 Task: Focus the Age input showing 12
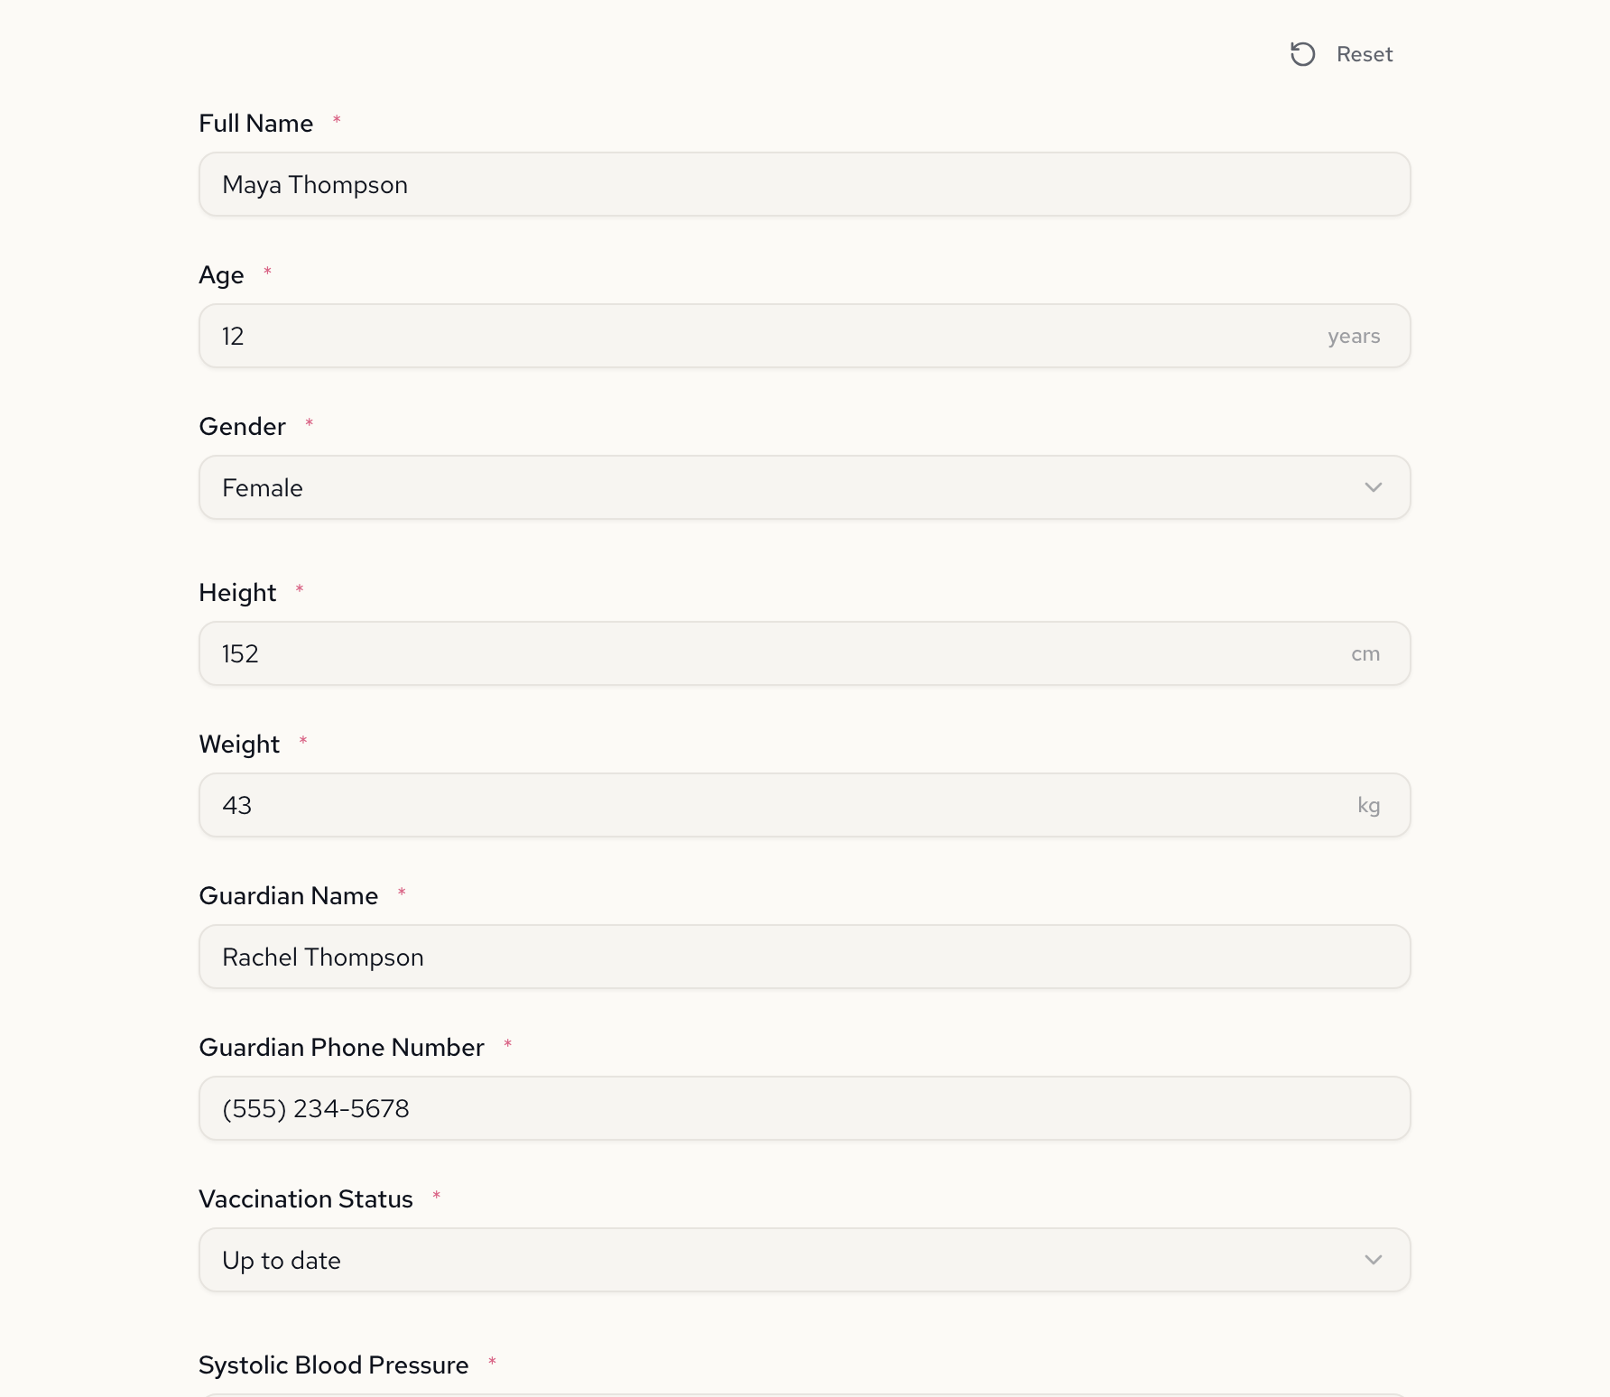[x=767, y=336]
